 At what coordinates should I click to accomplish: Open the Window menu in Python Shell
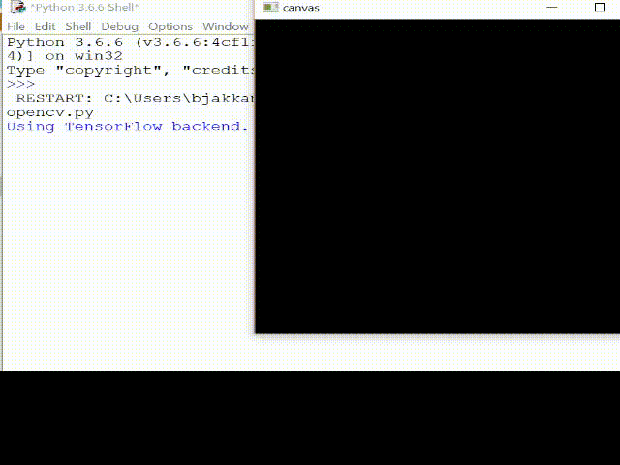[226, 27]
